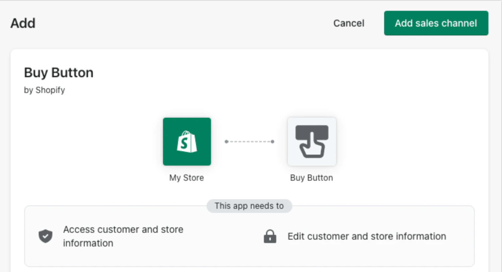Click the "My Store" label
This screenshot has width=502, height=272.
coord(187,178)
